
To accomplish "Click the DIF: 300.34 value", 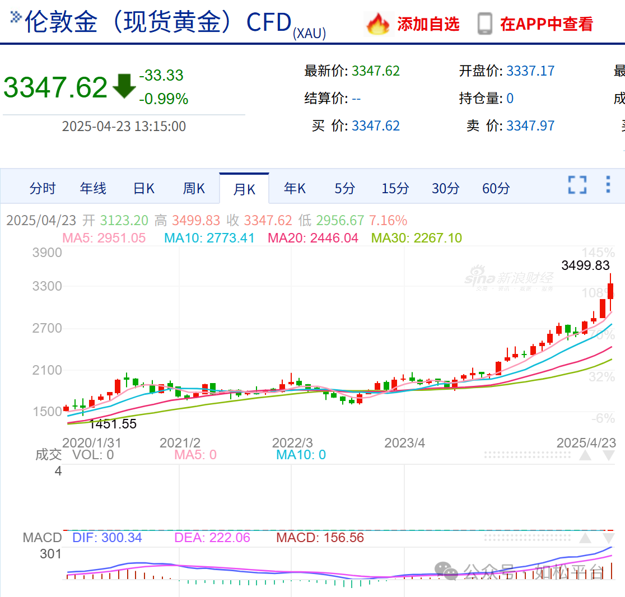I will [x=107, y=538].
